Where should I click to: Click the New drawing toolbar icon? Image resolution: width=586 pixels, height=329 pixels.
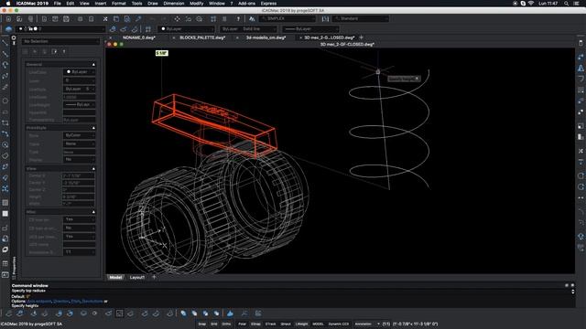(x=8, y=18)
